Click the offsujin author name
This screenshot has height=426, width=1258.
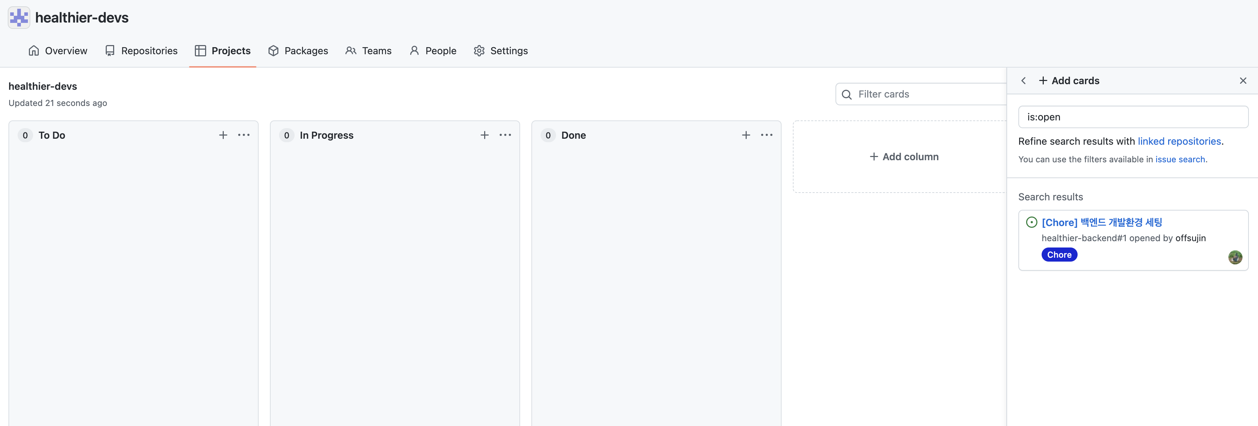point(1190,238)
